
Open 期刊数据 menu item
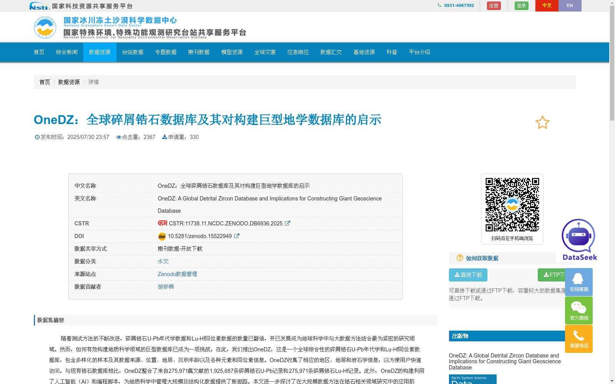[x=199, y=52]
